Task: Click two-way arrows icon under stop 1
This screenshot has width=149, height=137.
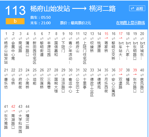Action: pos(6,39)
